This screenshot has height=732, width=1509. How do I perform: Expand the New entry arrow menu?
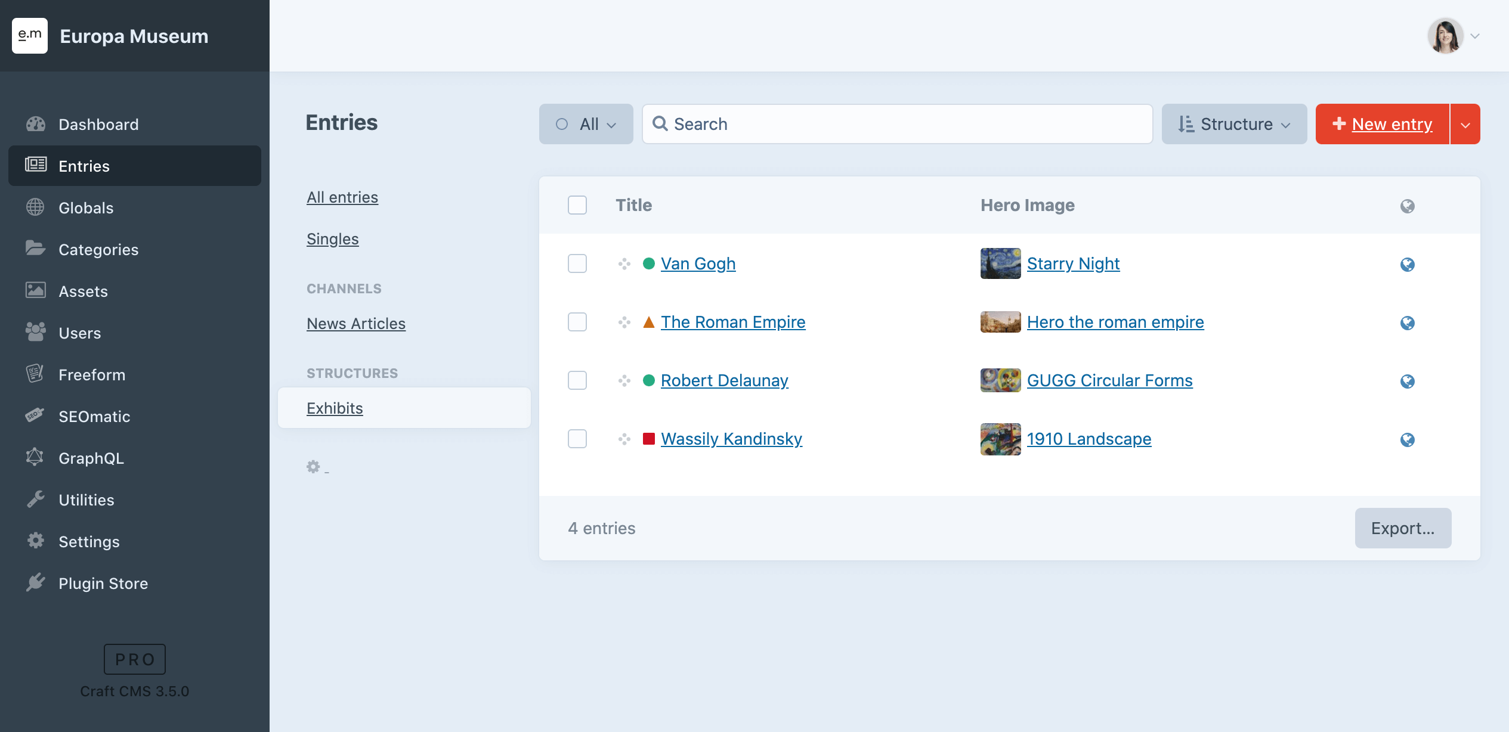click(1465, 124)
